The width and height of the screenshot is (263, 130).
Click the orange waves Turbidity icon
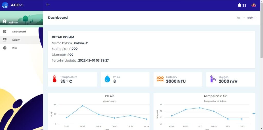[160, 79]
